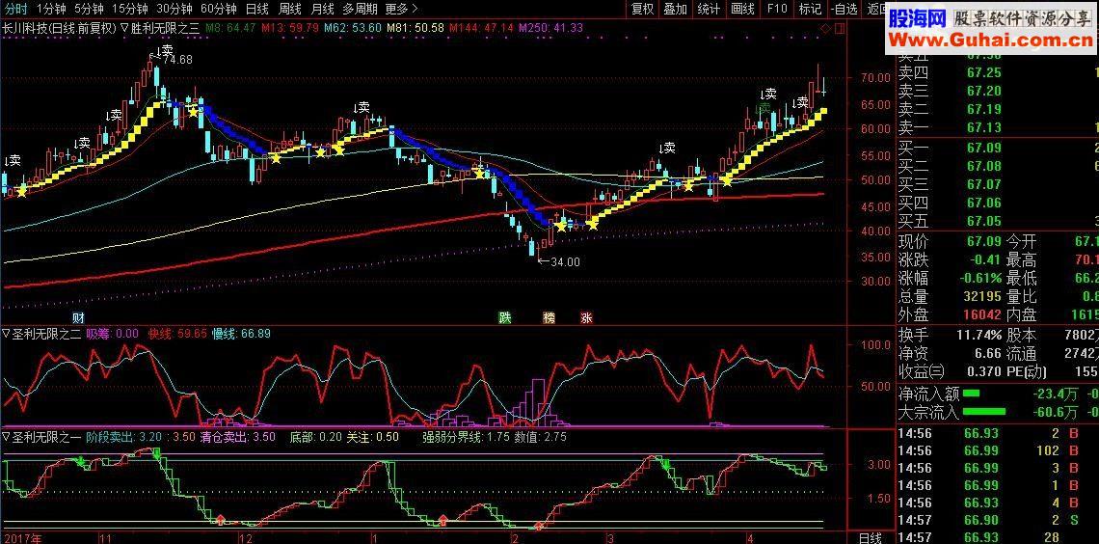The height and width of the screenshot is (544, 1099).
Task: Click the 14:57 66.90 trade row
Action: pos(998,520)
